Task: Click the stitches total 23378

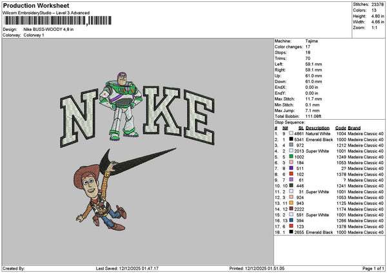Action: 377,5
